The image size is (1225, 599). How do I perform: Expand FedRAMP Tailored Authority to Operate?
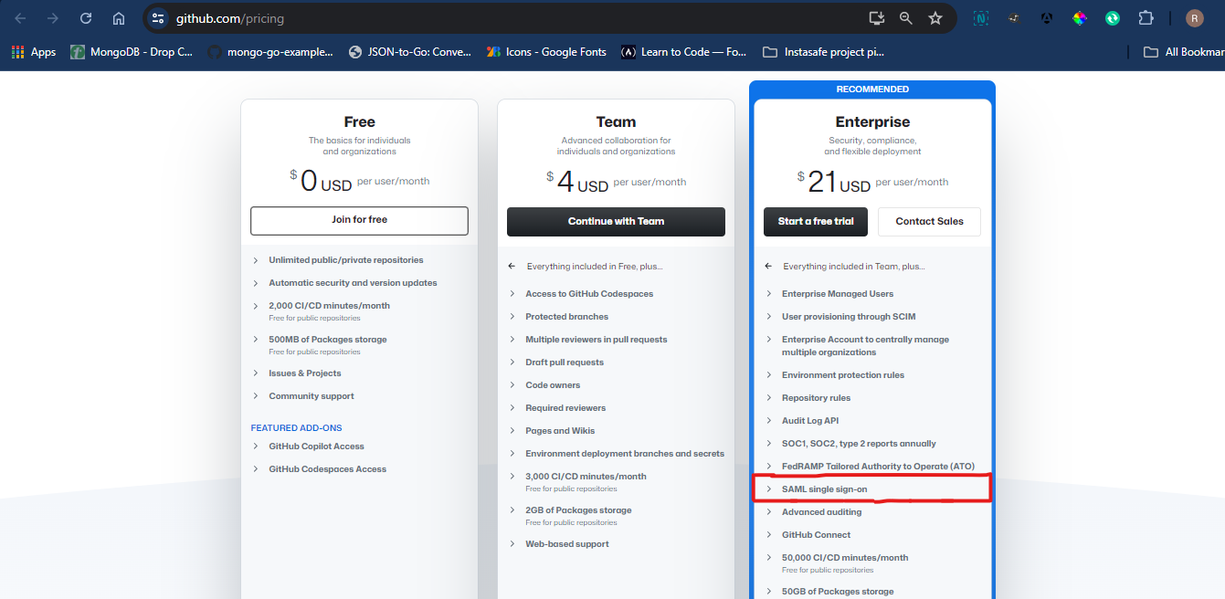[x=871, y=467]
